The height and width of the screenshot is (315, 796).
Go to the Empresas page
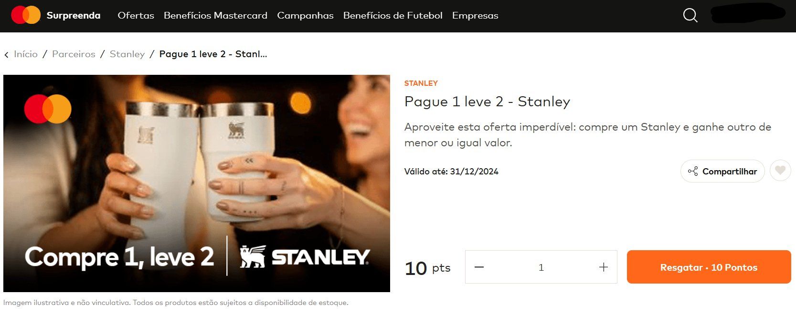pos(475,15)
